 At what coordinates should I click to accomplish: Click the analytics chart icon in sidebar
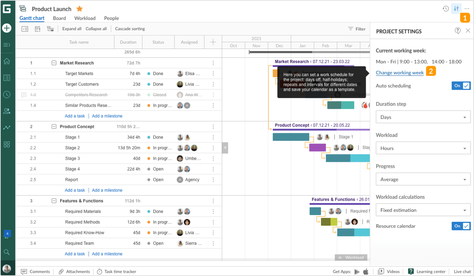(x=7, y=126)
